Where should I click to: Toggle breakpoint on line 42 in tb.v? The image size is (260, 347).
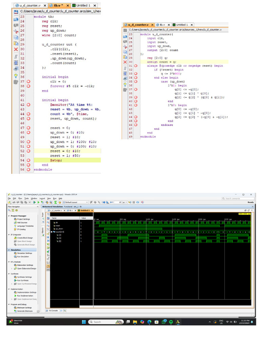[x=28, y=105]
